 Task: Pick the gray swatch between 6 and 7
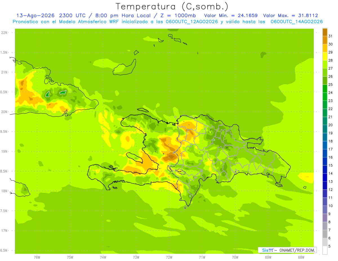325,234
